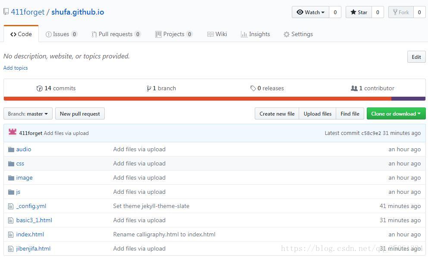Click Find file button

click(350, 114)
